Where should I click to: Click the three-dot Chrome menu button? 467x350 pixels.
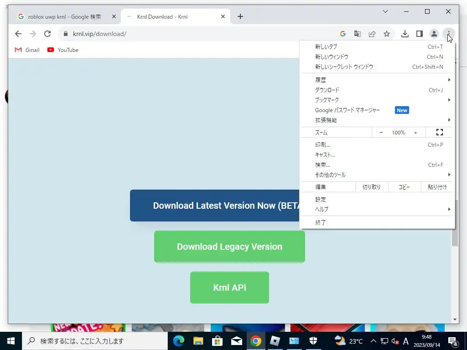[x=449, y=34]
